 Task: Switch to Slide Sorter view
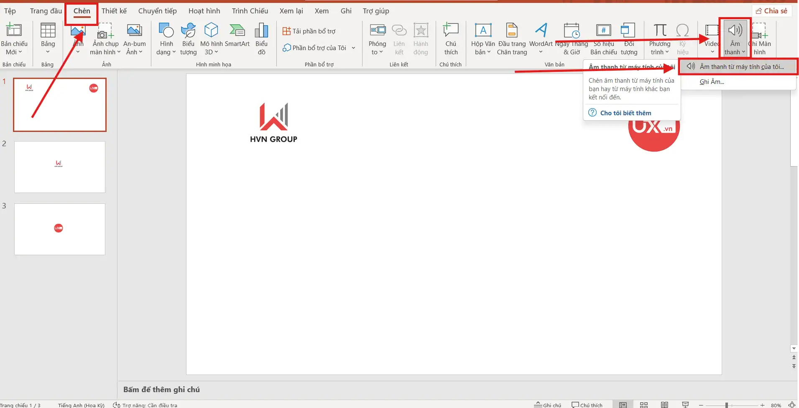point(644,405)
